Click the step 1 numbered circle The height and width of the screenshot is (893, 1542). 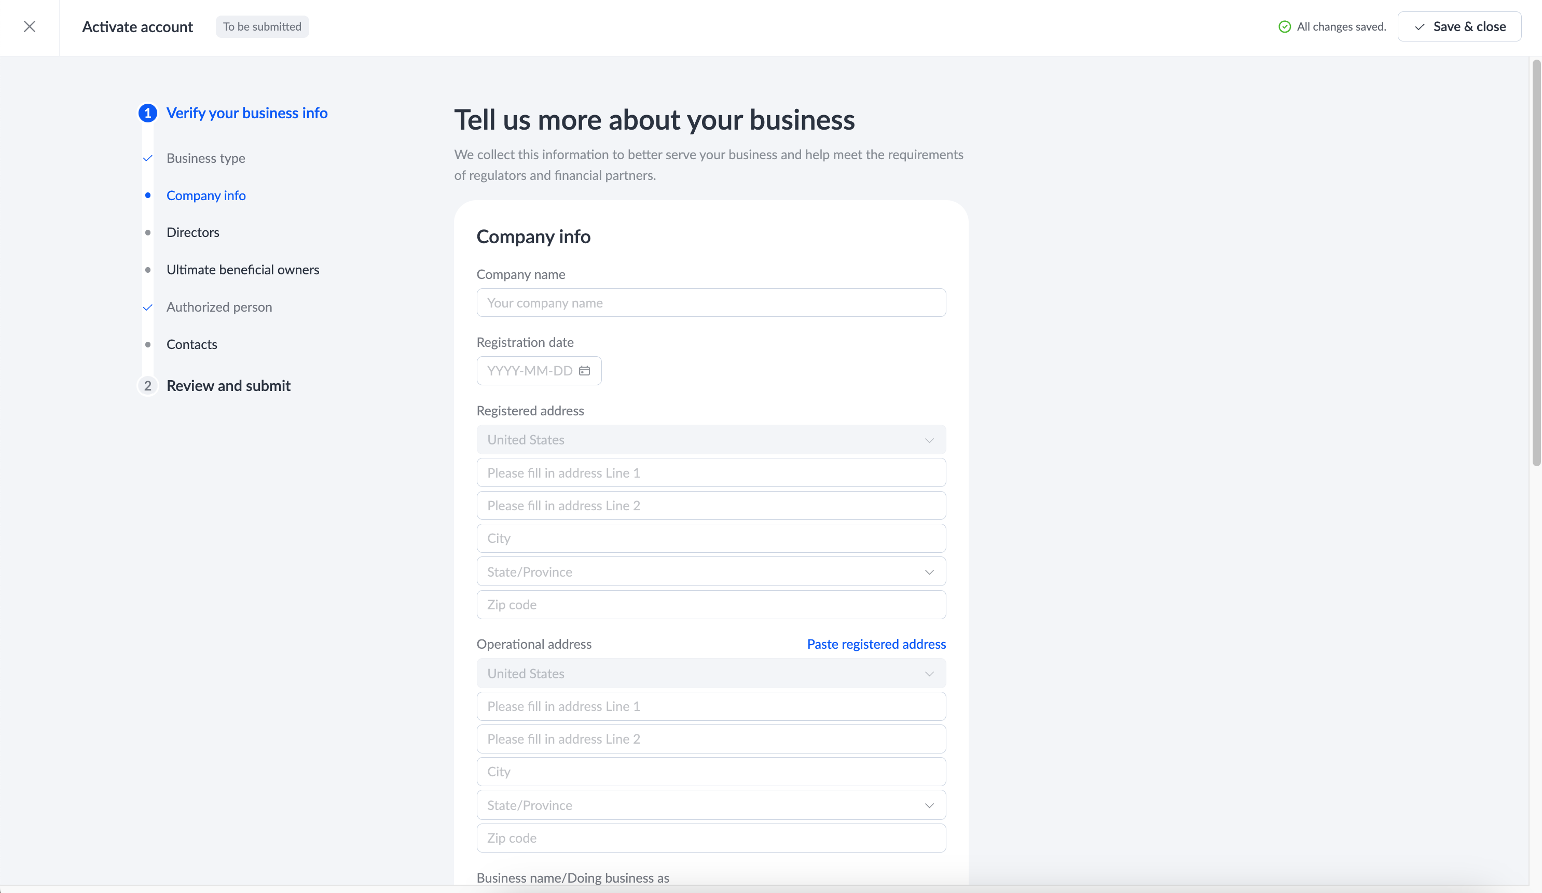147,113
